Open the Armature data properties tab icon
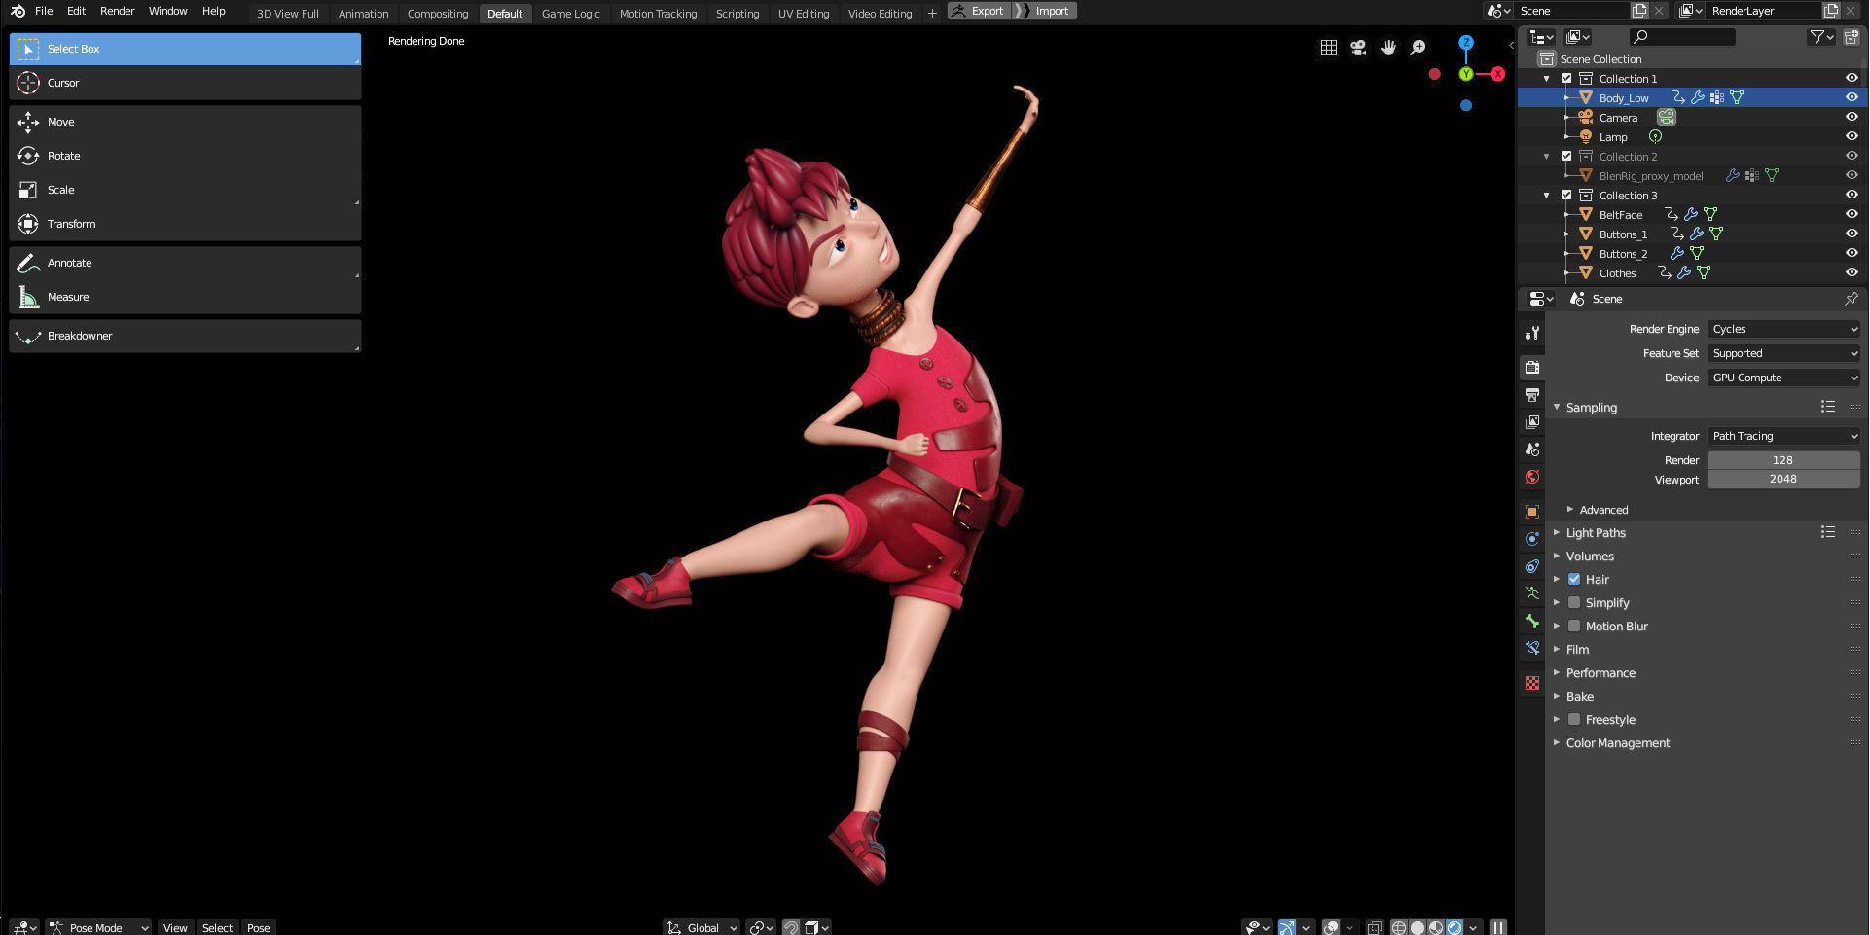 pyautogui.click(x=1532, y=593)
